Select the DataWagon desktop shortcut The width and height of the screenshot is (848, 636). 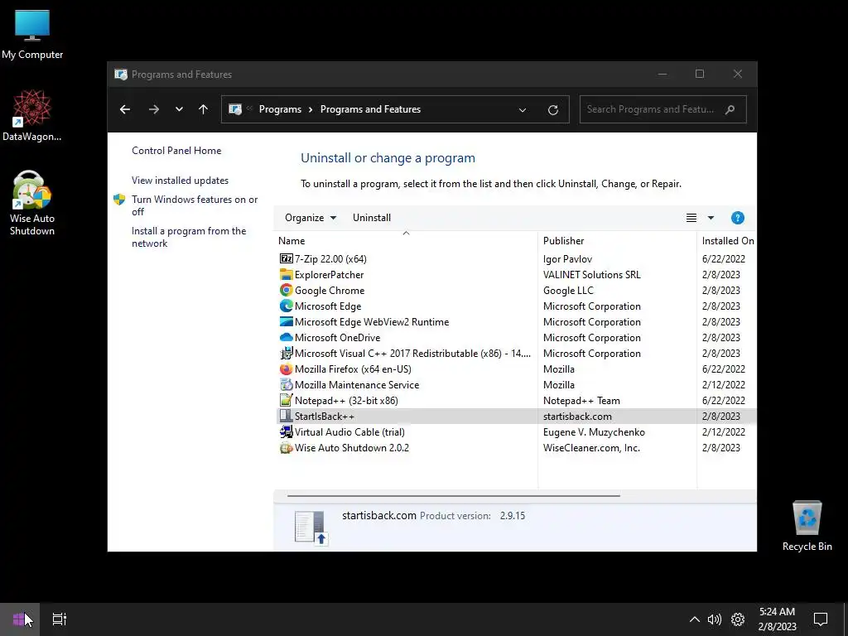coord(32,116)
